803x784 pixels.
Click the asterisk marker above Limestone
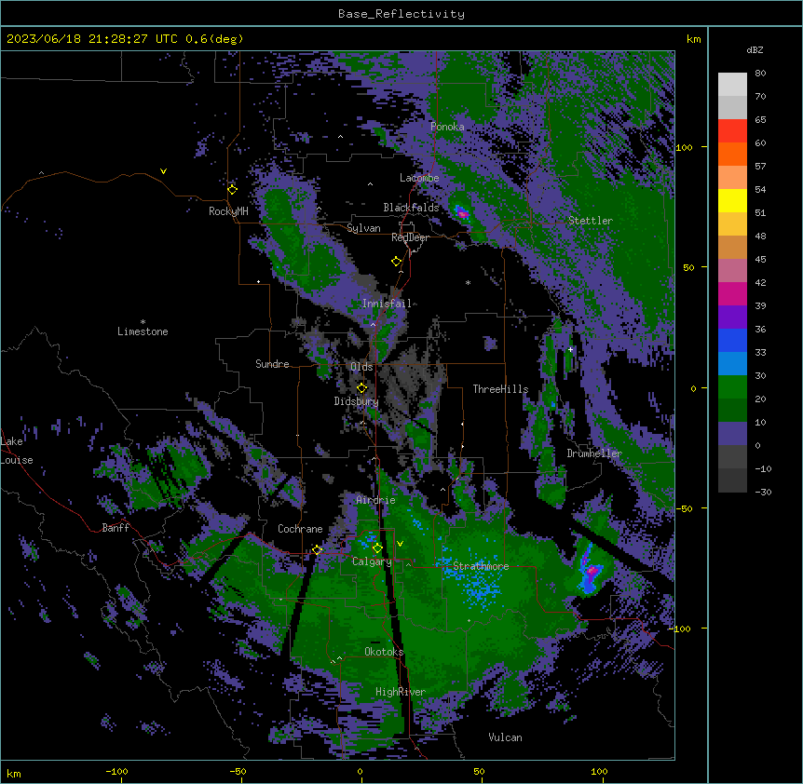click(x=143, y=322)
